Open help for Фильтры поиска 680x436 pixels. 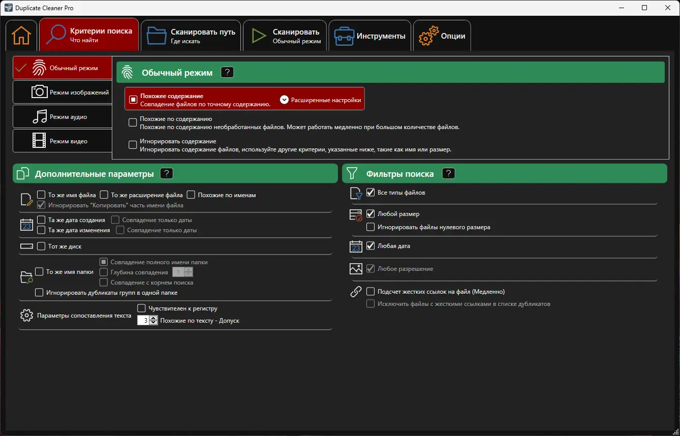448,173
